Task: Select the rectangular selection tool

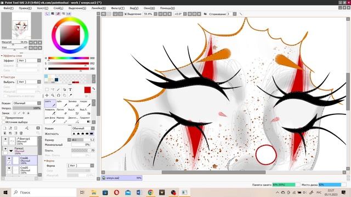Action: coord(47,90)
